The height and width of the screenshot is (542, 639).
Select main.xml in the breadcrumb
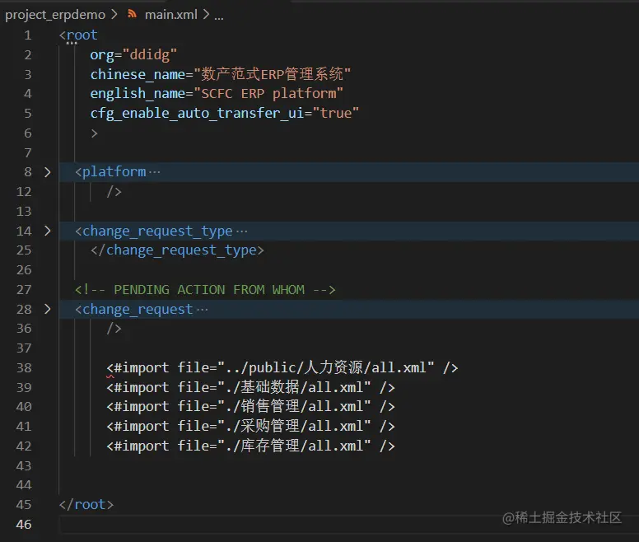click(170, 15)
